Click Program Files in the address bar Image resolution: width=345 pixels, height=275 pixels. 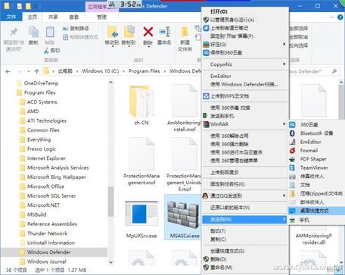pos(144,71)
